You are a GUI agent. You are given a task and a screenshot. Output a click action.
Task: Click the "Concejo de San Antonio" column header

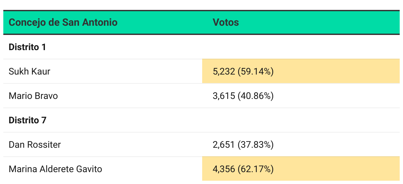(63, 22)
